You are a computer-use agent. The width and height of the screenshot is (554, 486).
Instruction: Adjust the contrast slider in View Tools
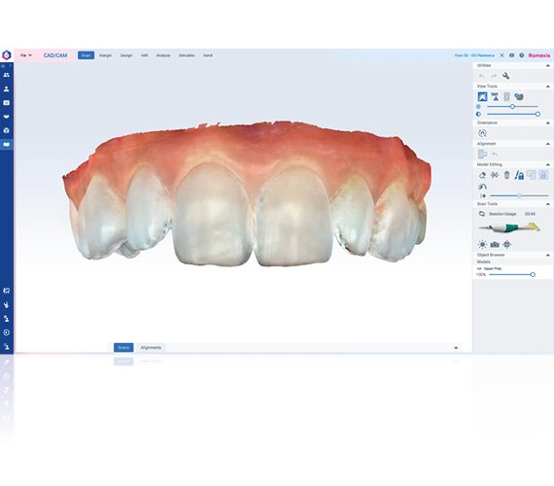pyautogui.click(x=512, y=114)
